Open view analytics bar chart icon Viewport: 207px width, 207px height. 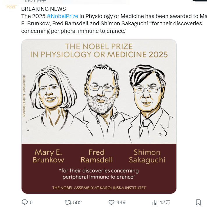pyautogui.click(x=155, y=202)
